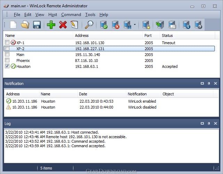Check the XP-2 host checkbox
The width and height of the screenshot is (223, 174).
coord(7,48)
